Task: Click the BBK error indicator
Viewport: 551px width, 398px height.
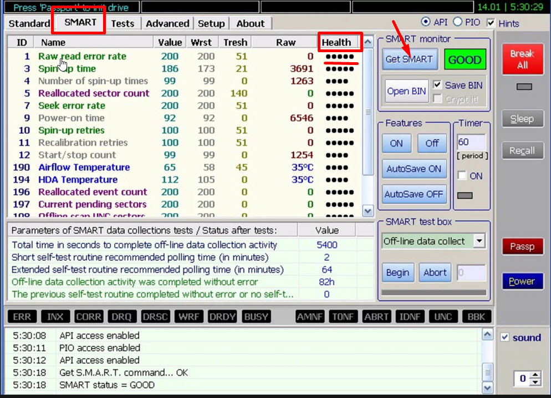Action: 476,316
